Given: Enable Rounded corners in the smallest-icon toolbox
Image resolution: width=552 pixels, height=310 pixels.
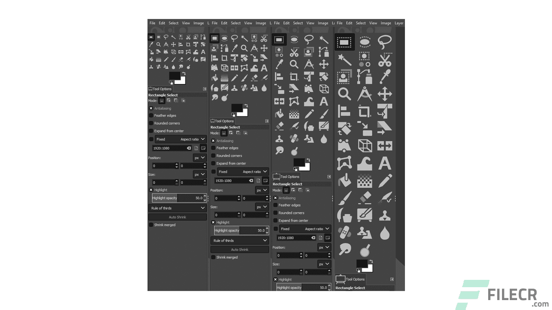Looking at the screenshot, I should tap(151, 123).
